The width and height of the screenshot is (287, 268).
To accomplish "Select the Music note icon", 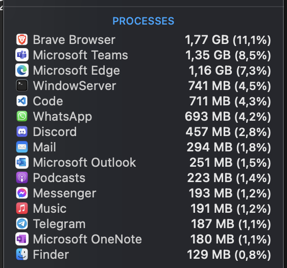I will tap(22, 209).
